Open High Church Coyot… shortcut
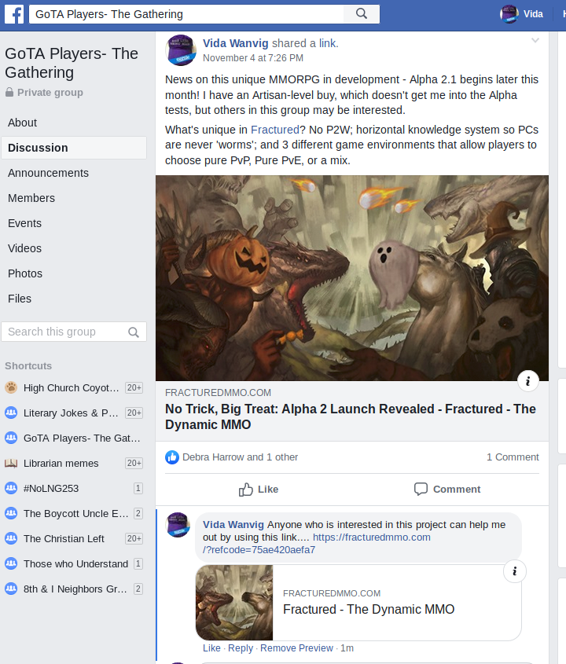Screen dimensions: 566x664 pos(72,388)
